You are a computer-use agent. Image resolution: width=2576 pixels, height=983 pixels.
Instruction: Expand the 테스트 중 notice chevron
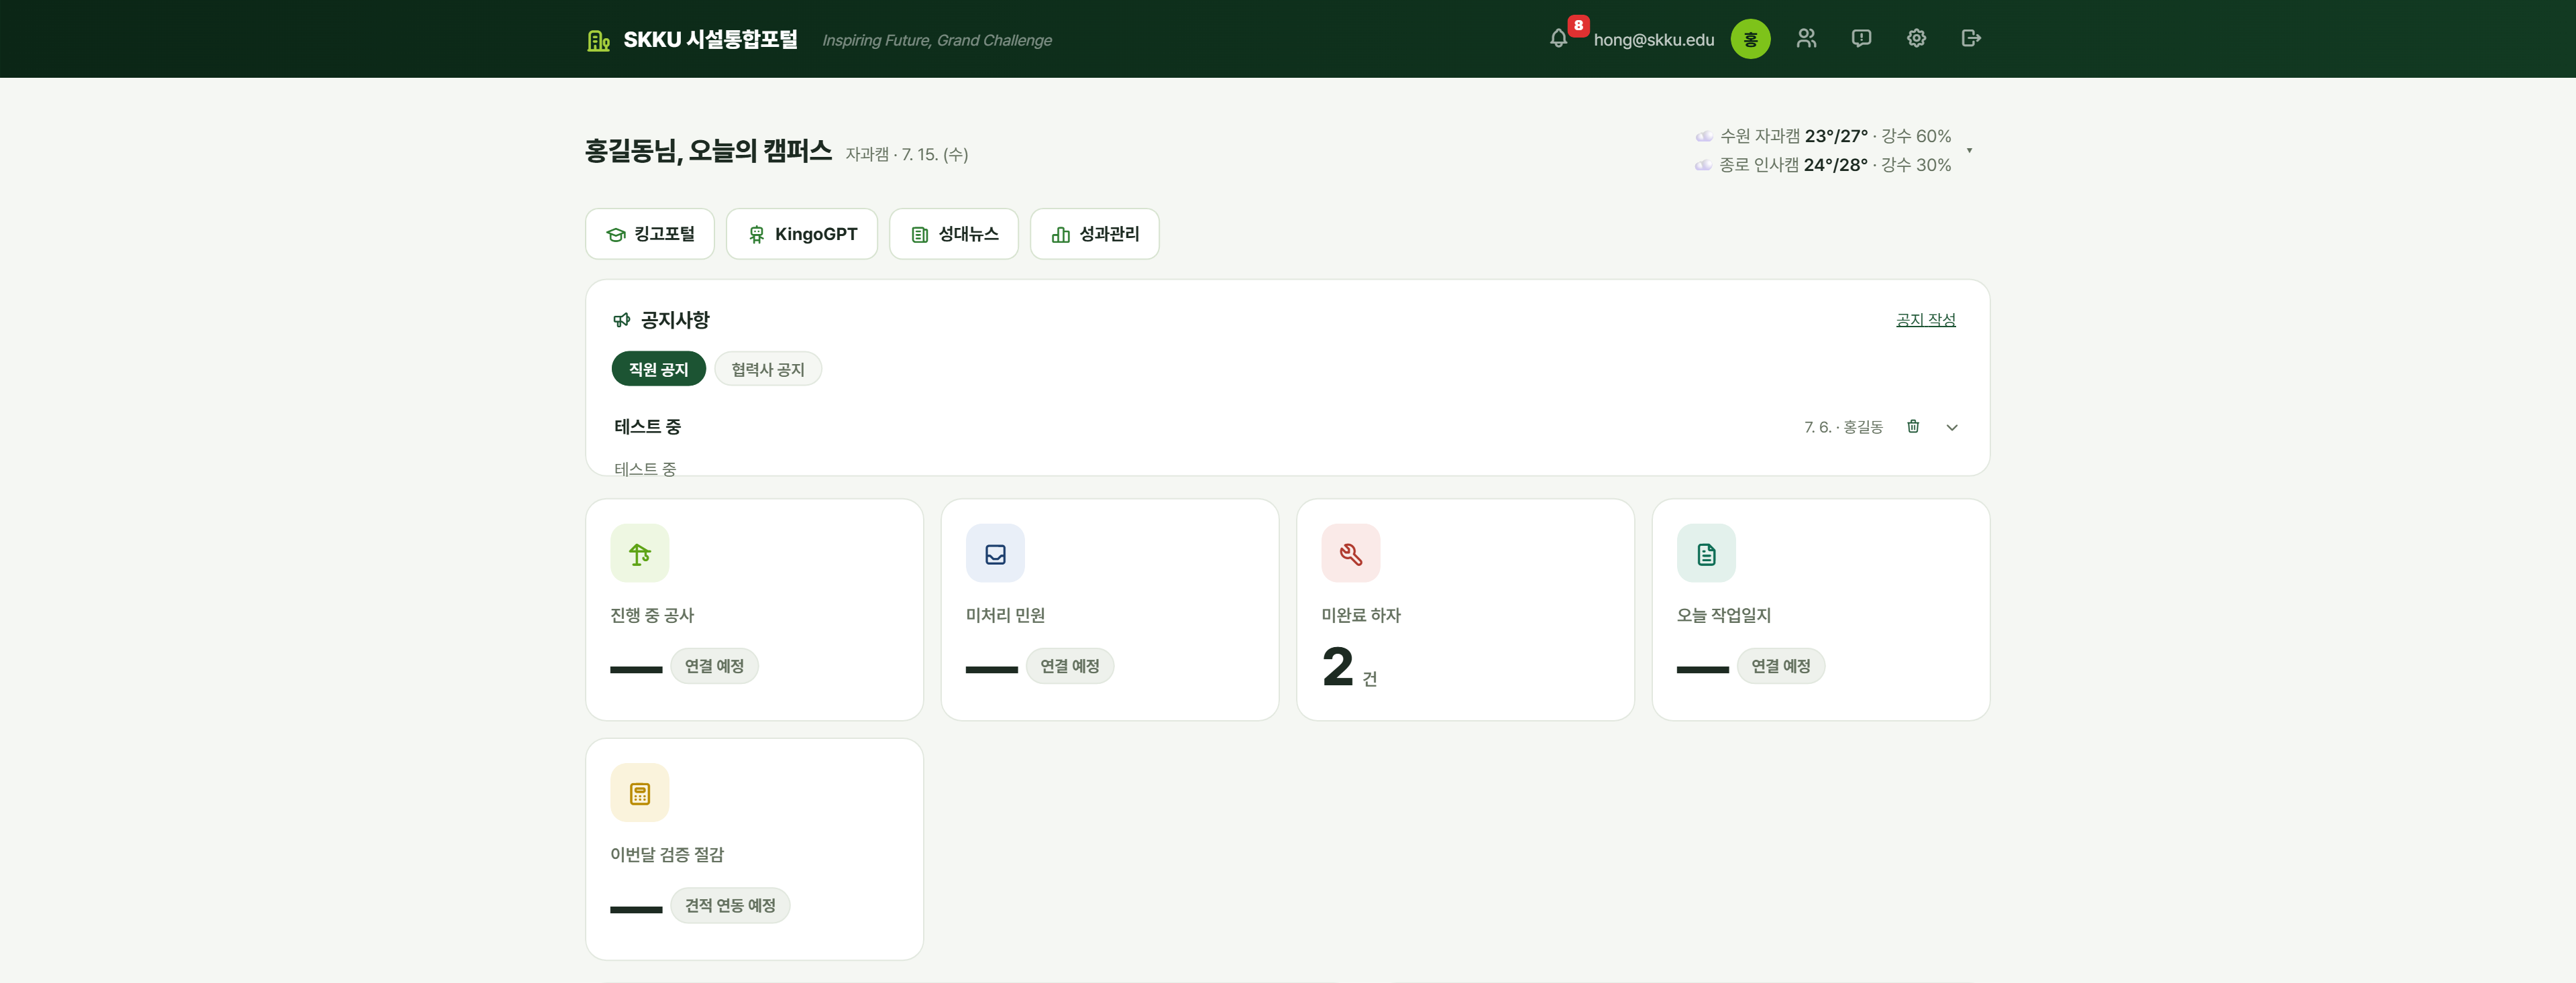[x=1952, y=427]
